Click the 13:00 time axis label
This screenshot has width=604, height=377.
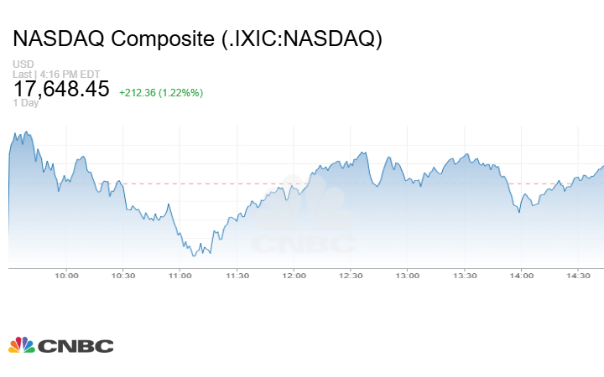[x=408, y=276]
